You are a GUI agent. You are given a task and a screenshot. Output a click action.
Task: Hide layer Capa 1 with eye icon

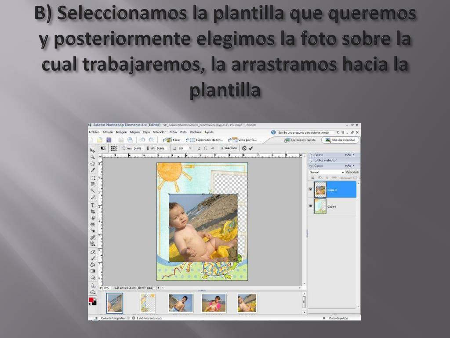pos(311,189)
